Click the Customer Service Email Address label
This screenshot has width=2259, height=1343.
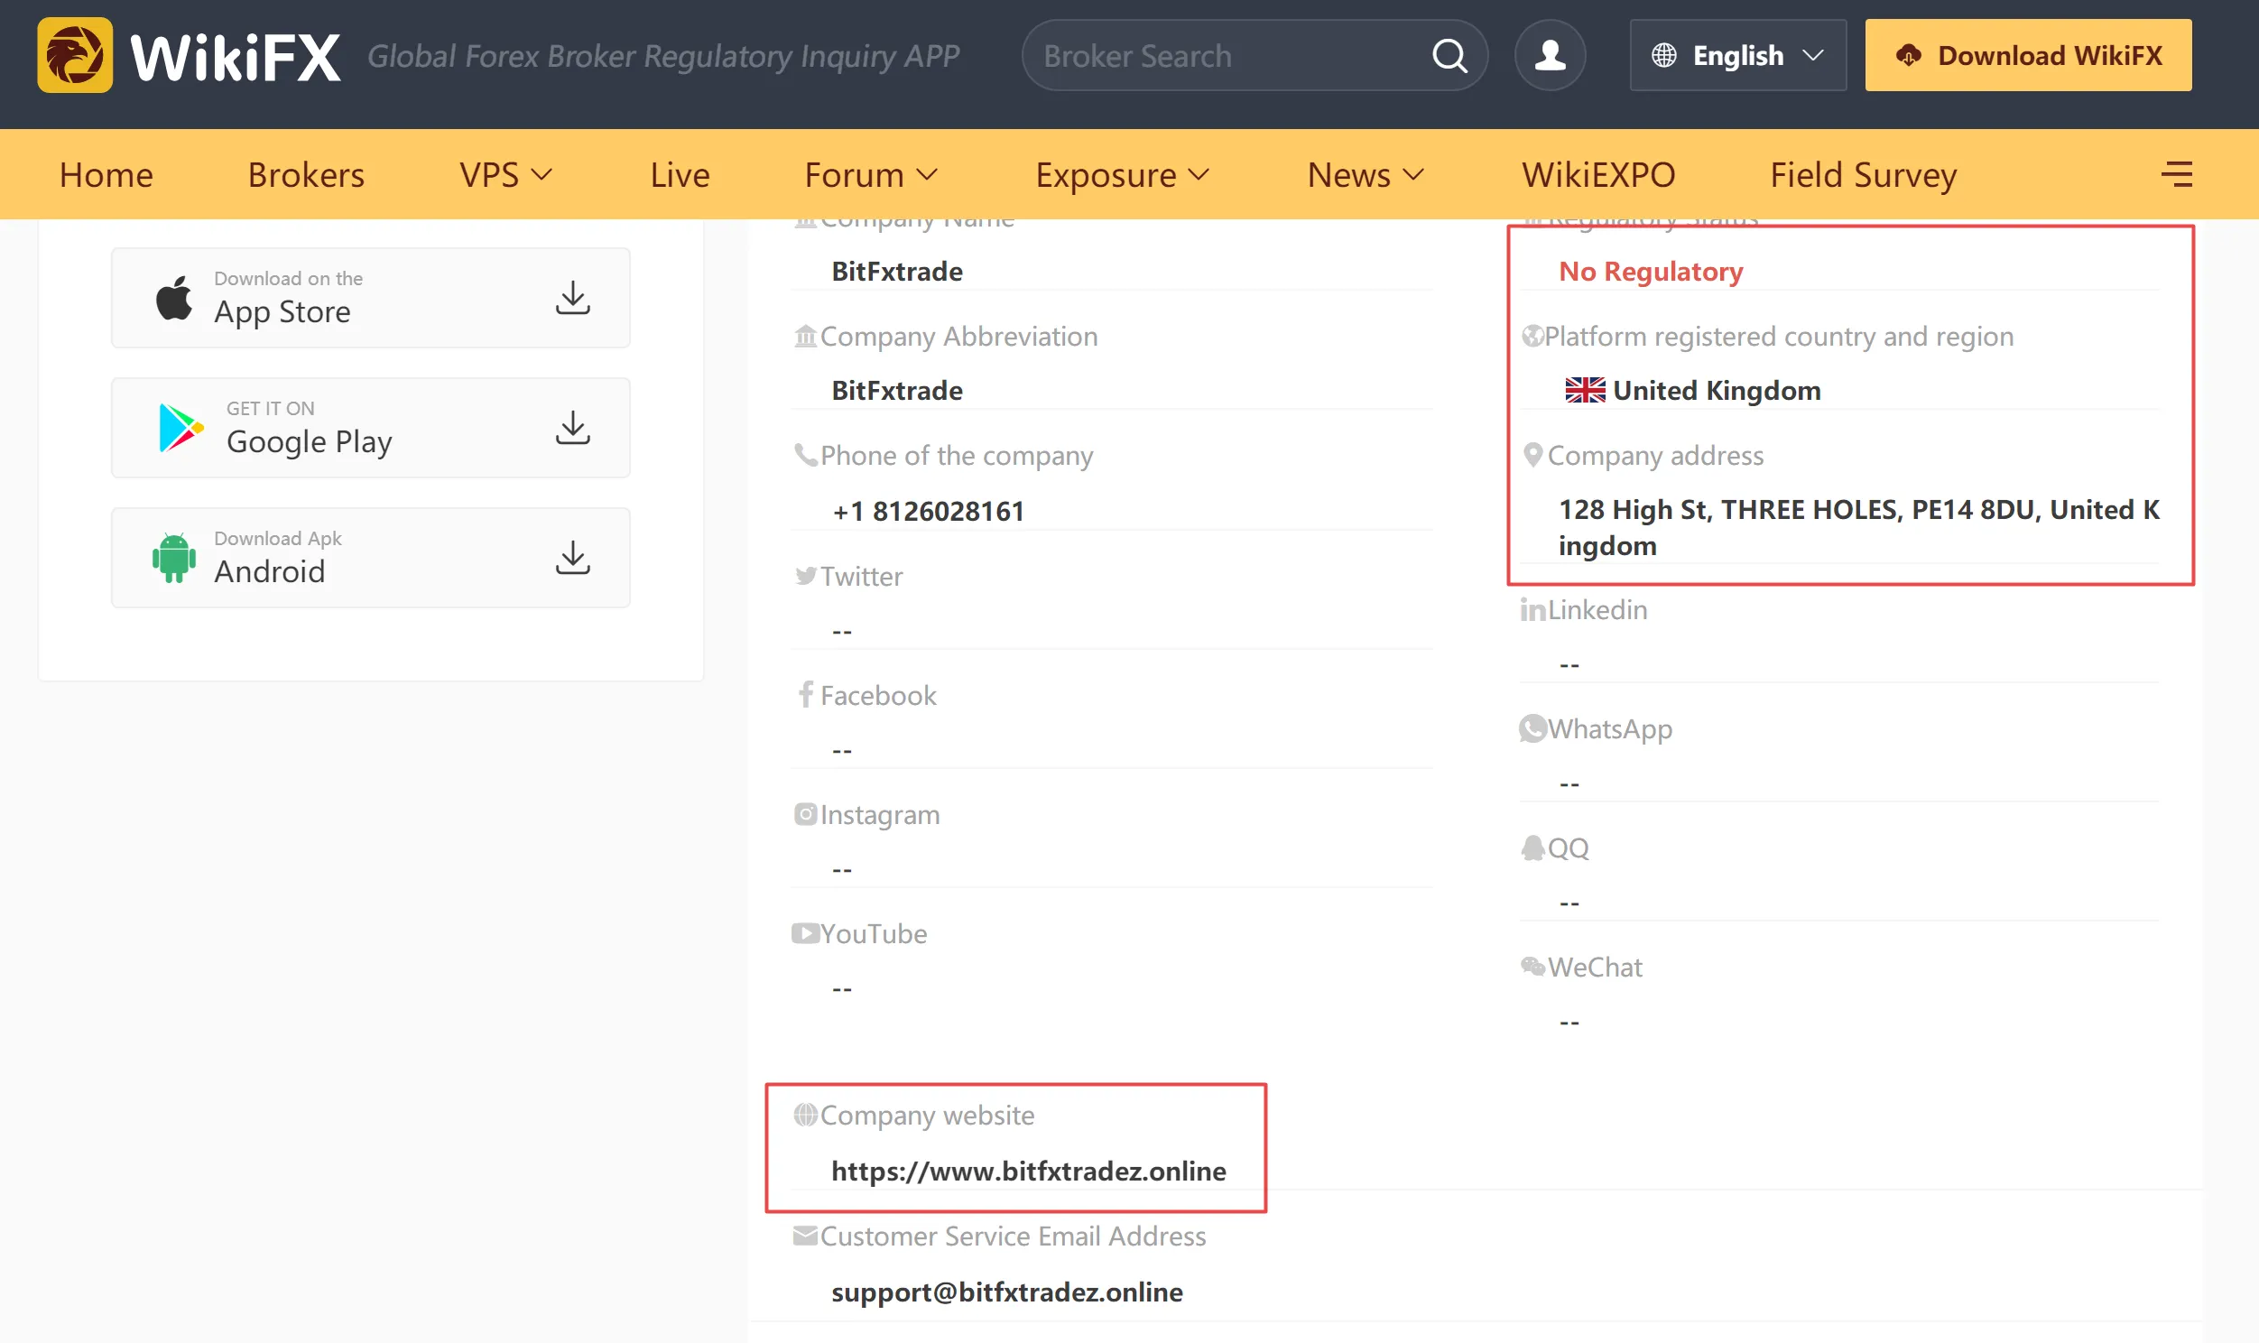(1013, 1236)
